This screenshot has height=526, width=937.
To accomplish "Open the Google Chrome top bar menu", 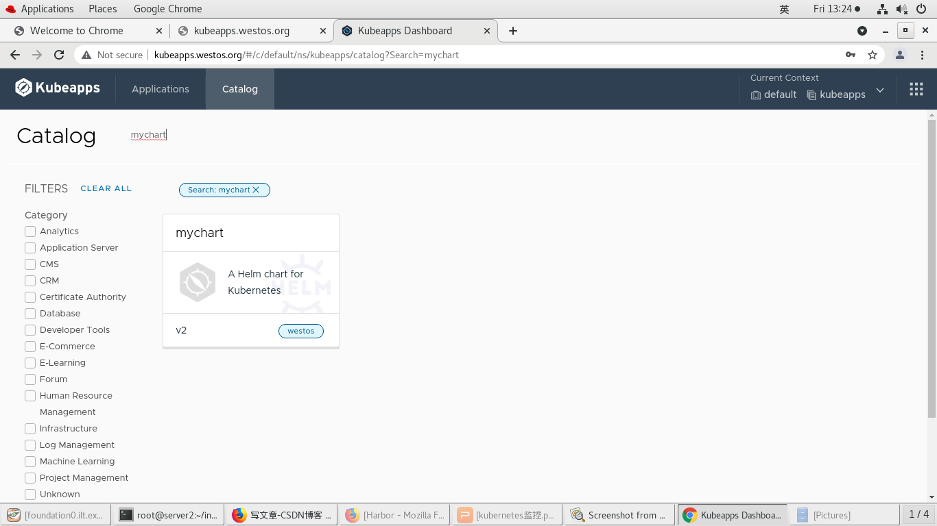I will click(x=167, y=9).
